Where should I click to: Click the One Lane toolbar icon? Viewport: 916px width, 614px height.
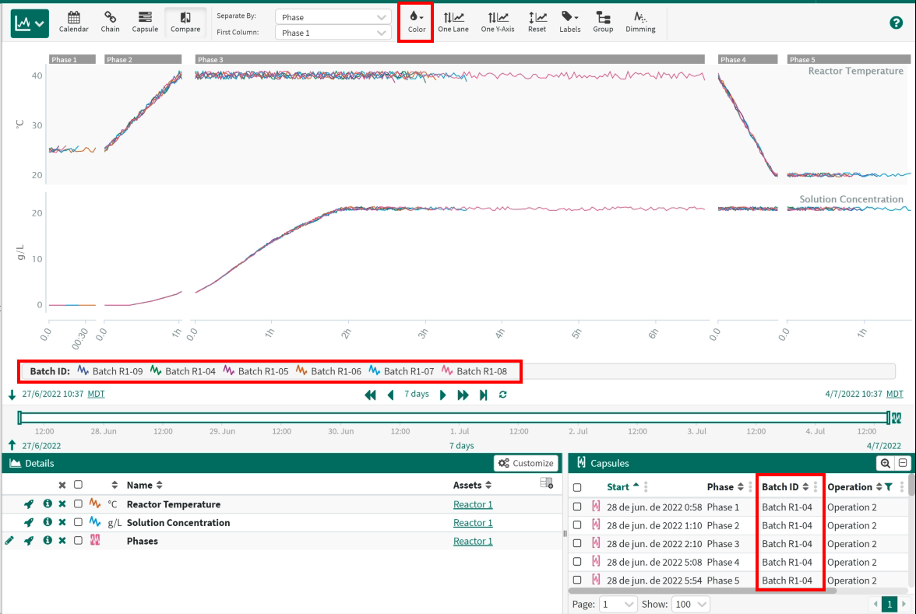coord(453,22)
